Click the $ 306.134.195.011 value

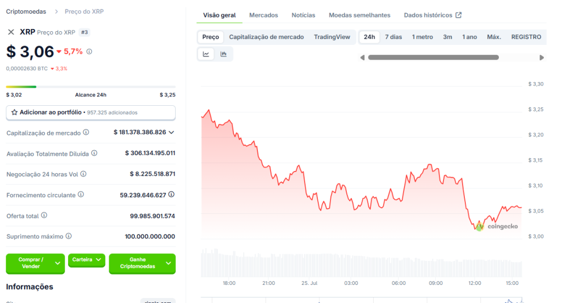point(150,153)
